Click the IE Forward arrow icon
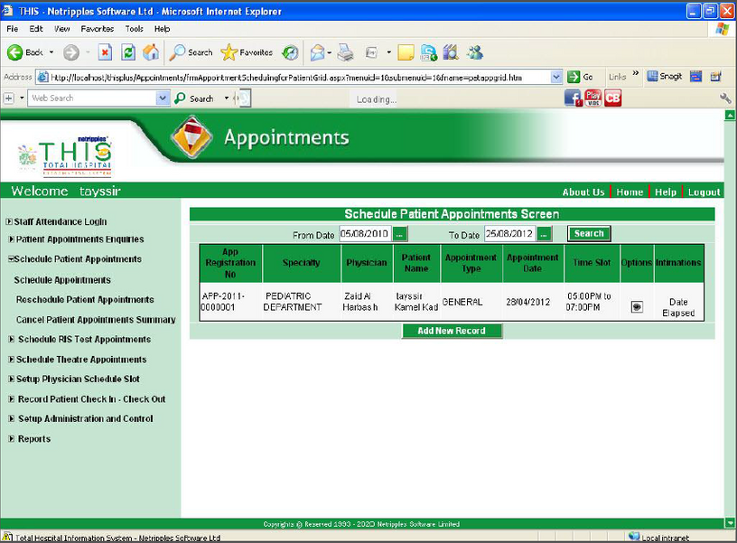The width and height of the screenshot is (737, 543). tap(71, 52)
